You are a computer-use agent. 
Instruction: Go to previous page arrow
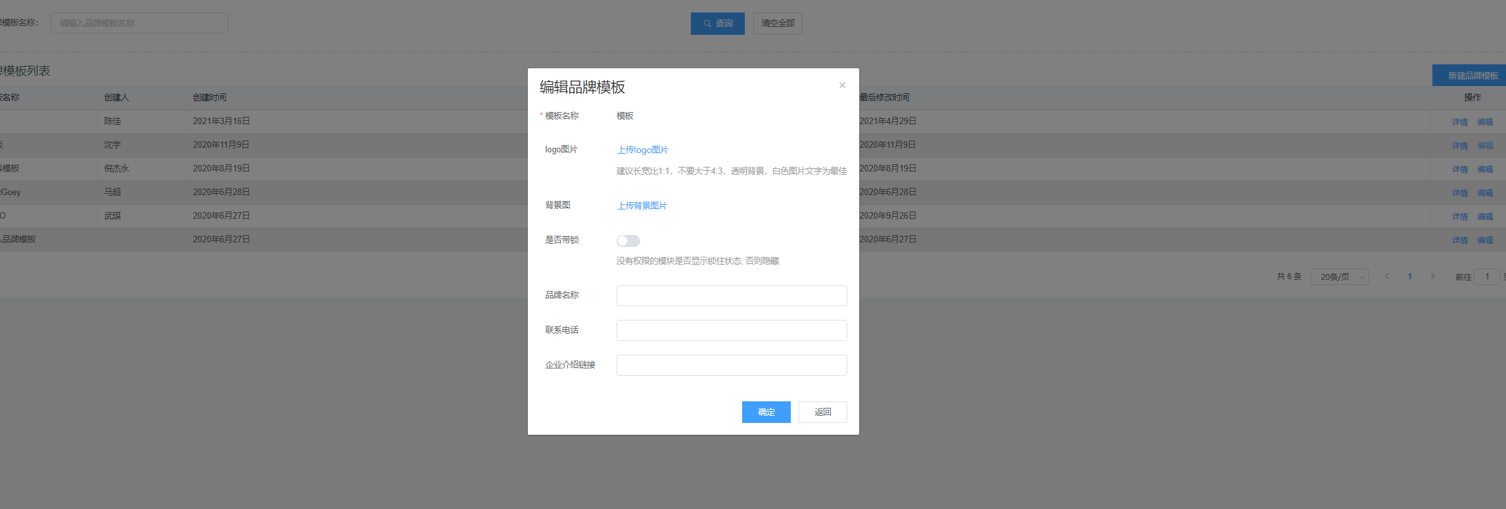[x=1386, y=277]
